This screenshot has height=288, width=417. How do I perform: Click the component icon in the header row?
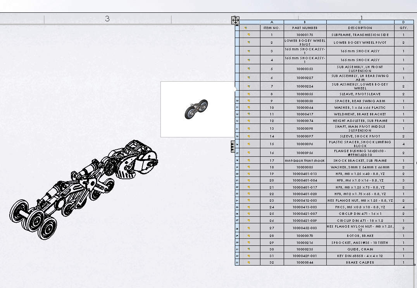pos(245,27)
